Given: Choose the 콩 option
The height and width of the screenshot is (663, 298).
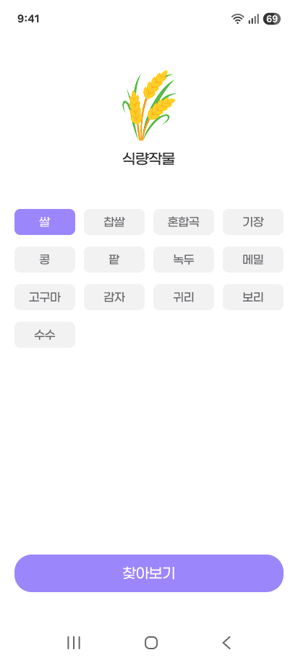Looking at the screenshot, I should (45, 260).
